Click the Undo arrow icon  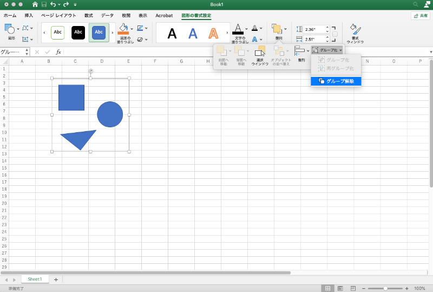point(53,4)
